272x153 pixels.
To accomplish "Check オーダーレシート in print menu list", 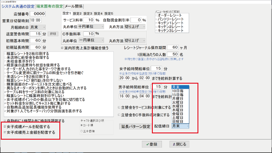I will tap(157, 15).
